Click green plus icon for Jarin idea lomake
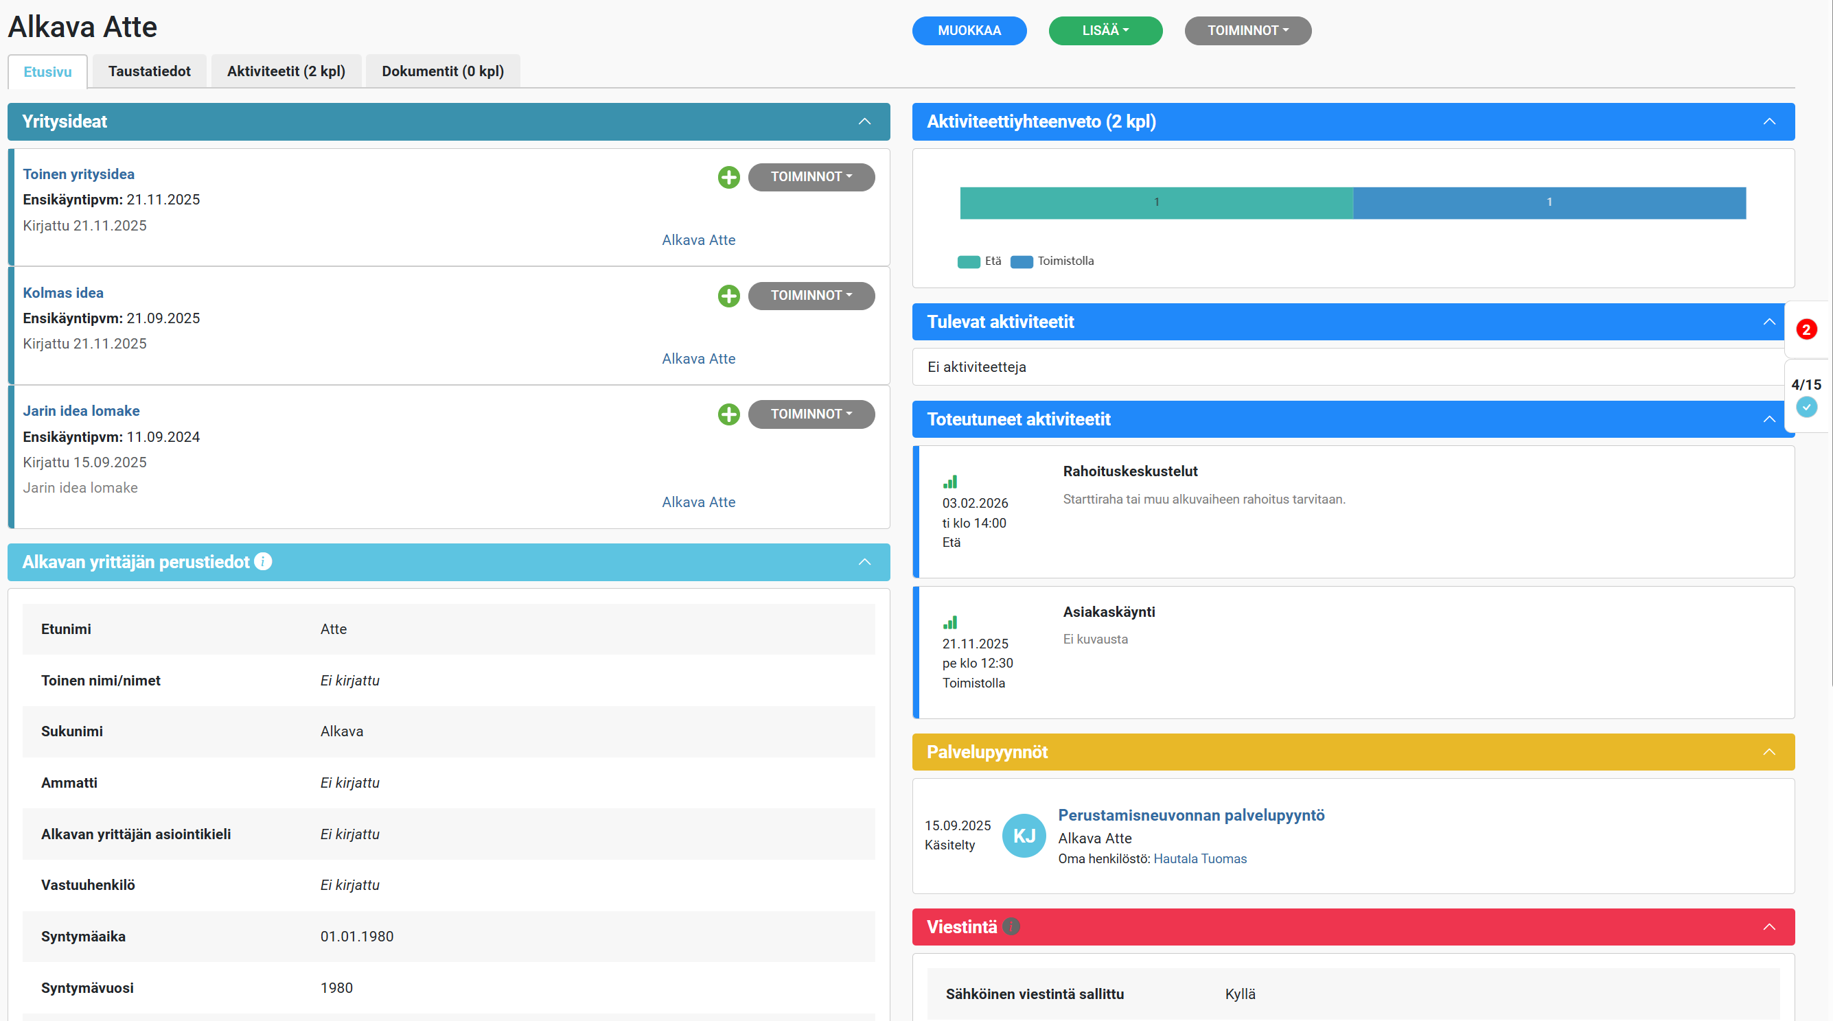This screenshot has width=1833, height=1021. [x=728, y=414]
